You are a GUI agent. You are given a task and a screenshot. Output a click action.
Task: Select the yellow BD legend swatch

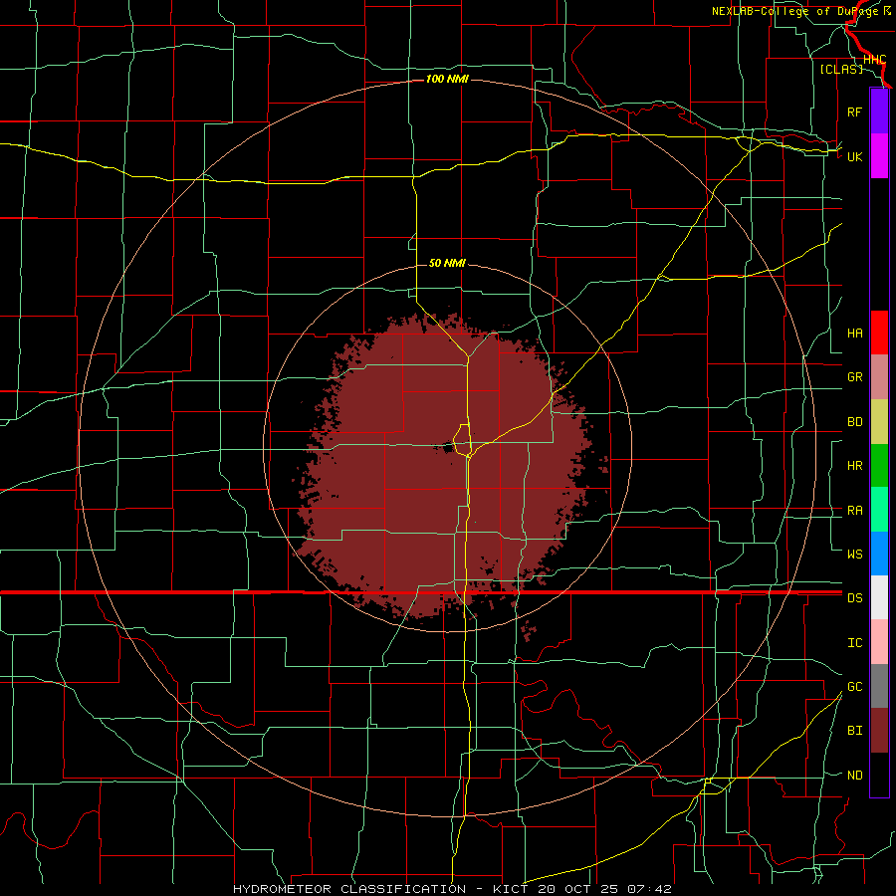[879, 422]
